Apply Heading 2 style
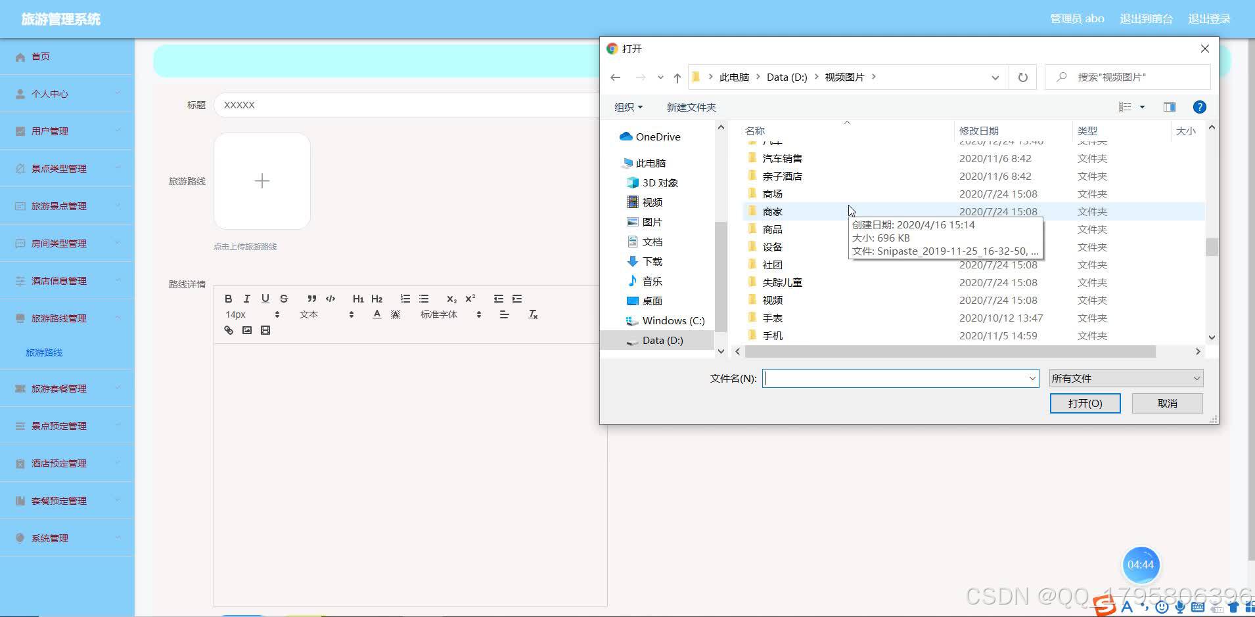Viewport: 1255px width, 617px height. [377, 299]
